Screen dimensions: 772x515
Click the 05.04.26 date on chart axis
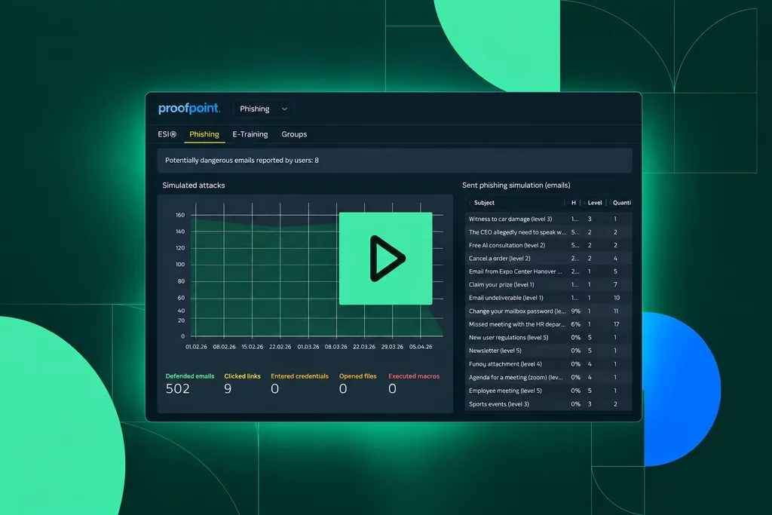421,347
